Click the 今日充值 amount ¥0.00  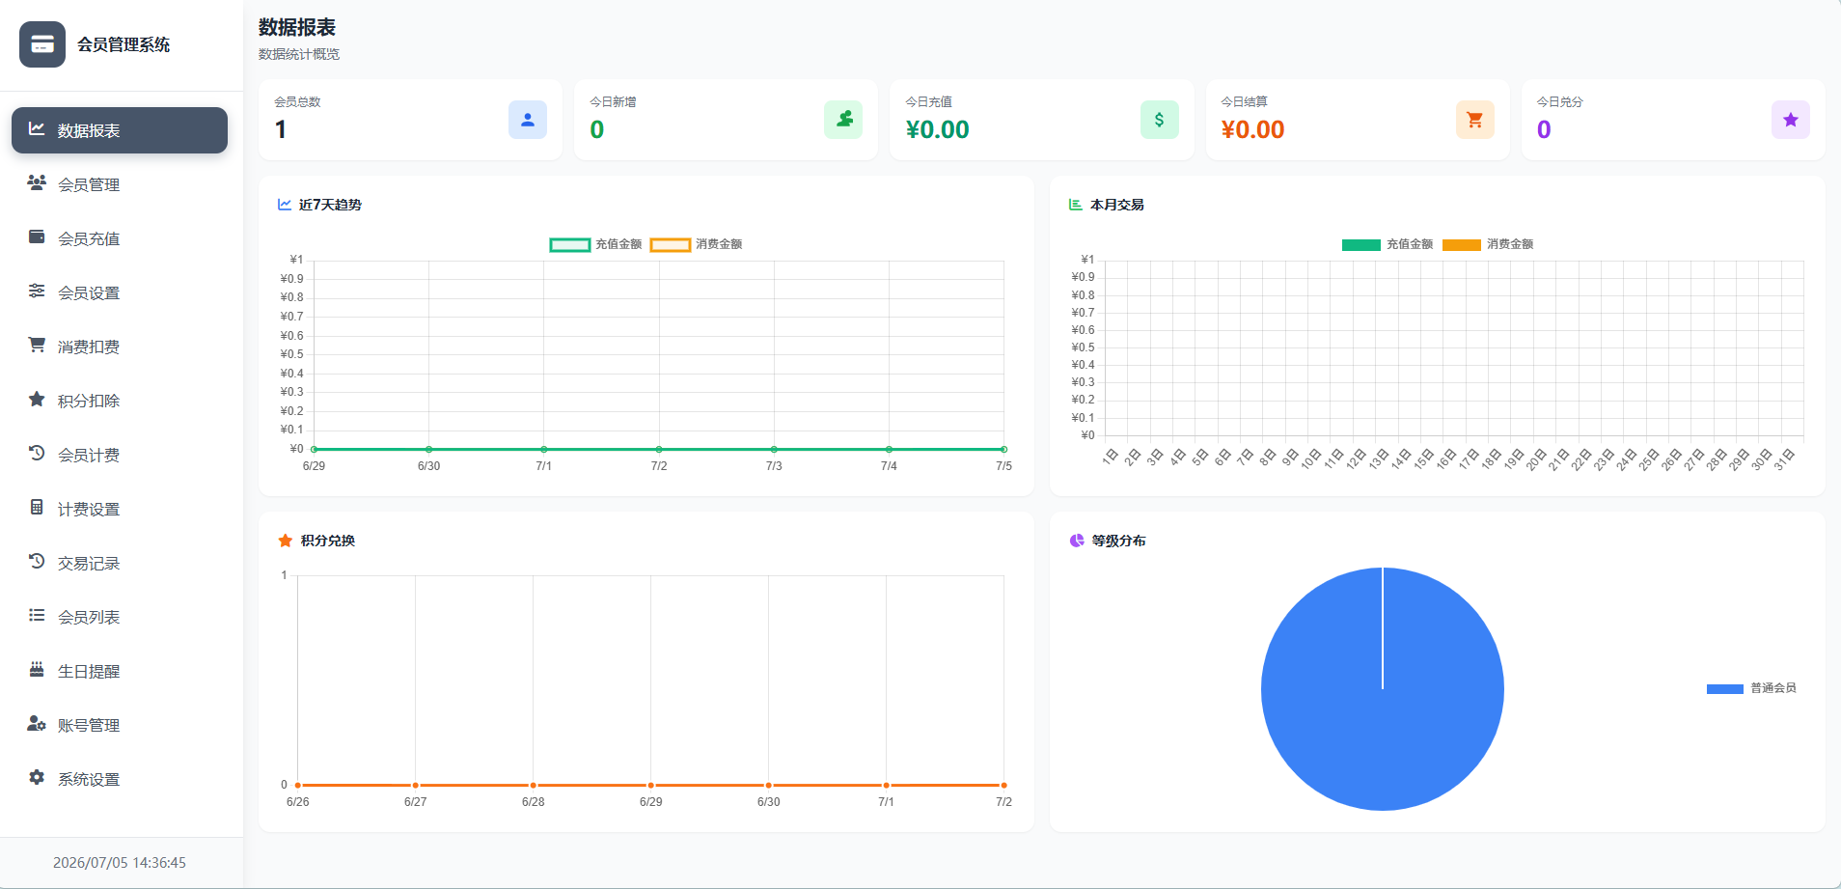pos(938,129)
